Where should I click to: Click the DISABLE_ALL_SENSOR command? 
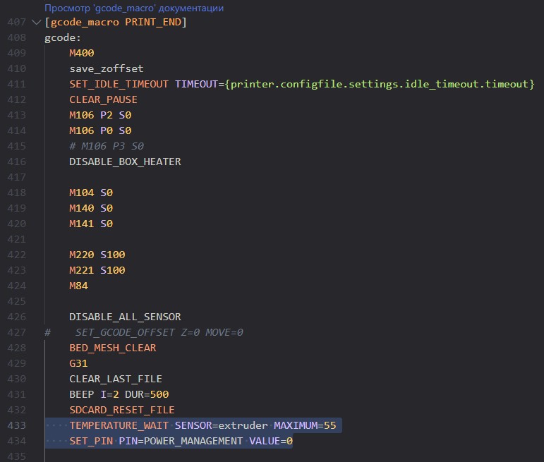pos(125,317)
